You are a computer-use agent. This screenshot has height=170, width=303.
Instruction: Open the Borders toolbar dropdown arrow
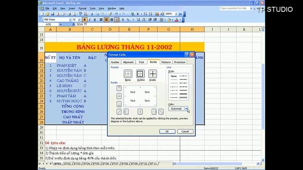[165, 20]
